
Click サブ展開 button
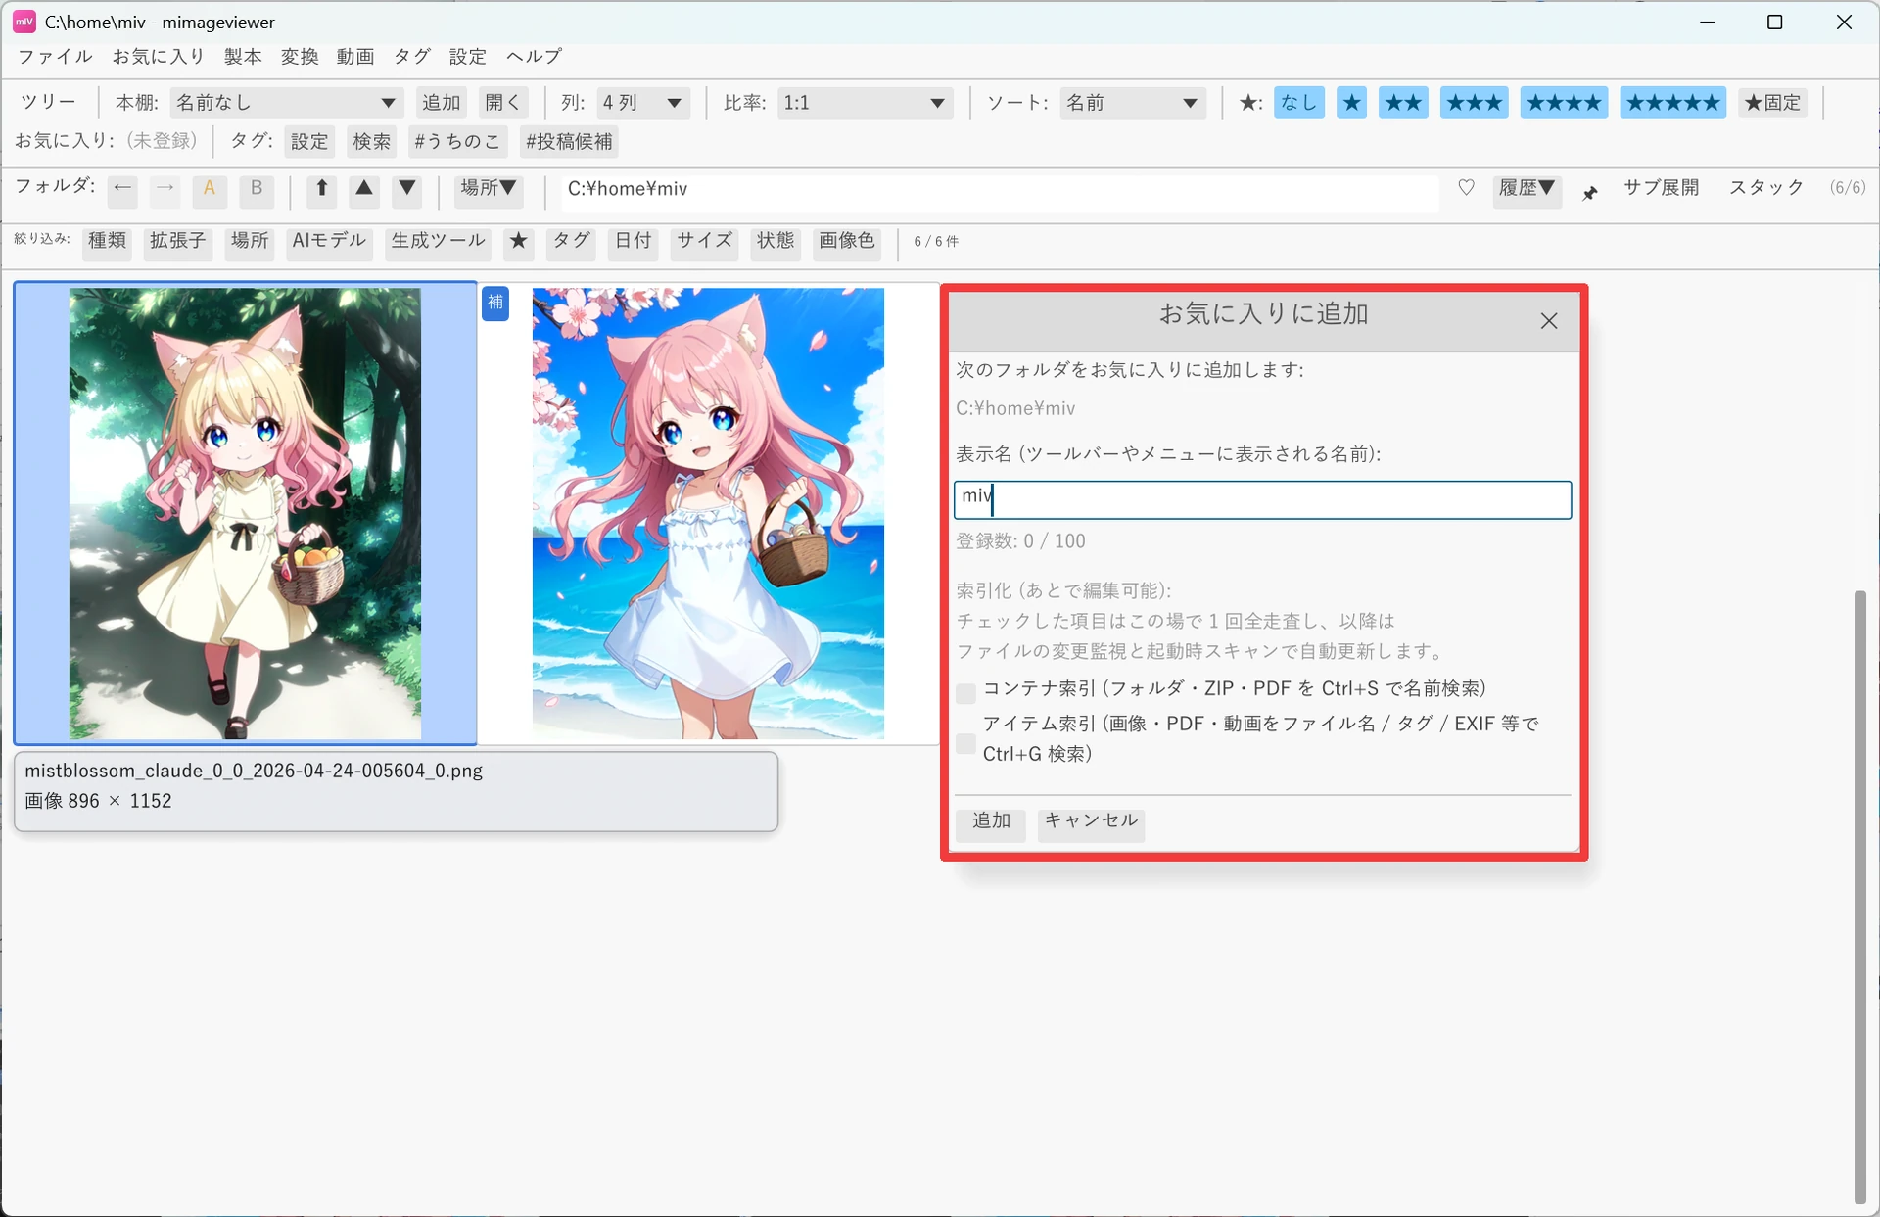pos(1661,188)
